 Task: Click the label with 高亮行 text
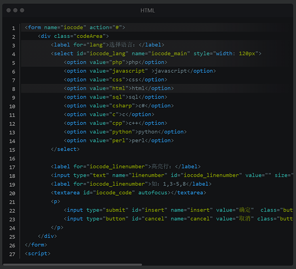pos(126,166)
